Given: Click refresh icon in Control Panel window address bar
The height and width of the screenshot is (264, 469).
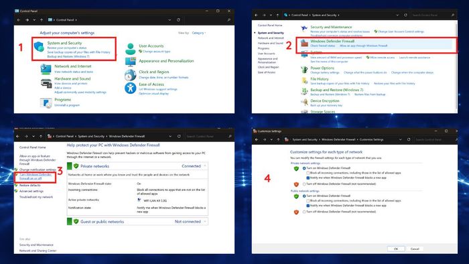Looking at the screenshot, I should coord(178,19).
